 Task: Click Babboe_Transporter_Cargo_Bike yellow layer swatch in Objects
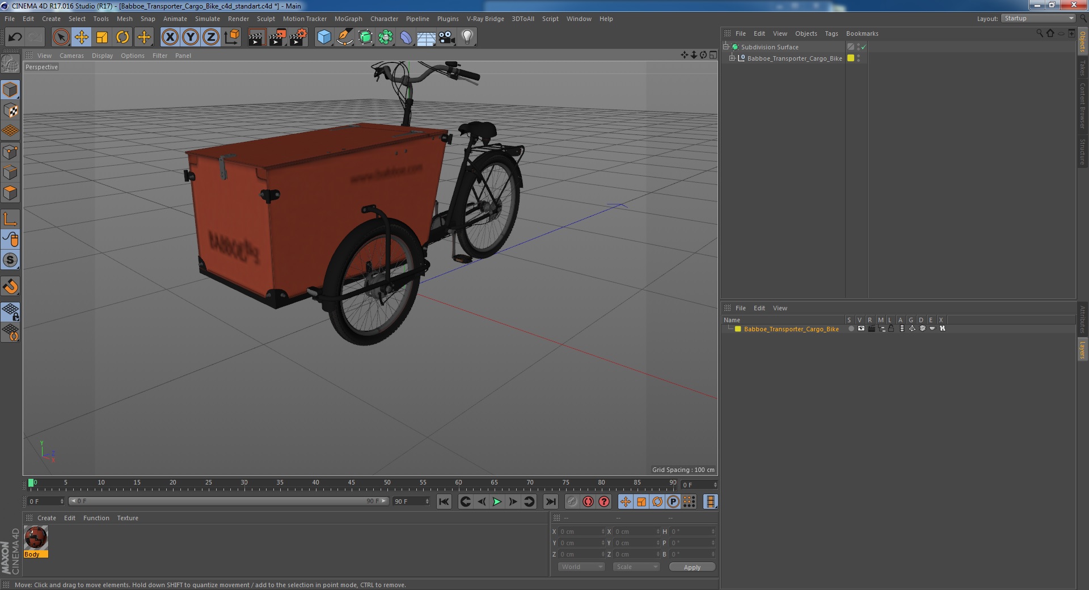point(851,58)
